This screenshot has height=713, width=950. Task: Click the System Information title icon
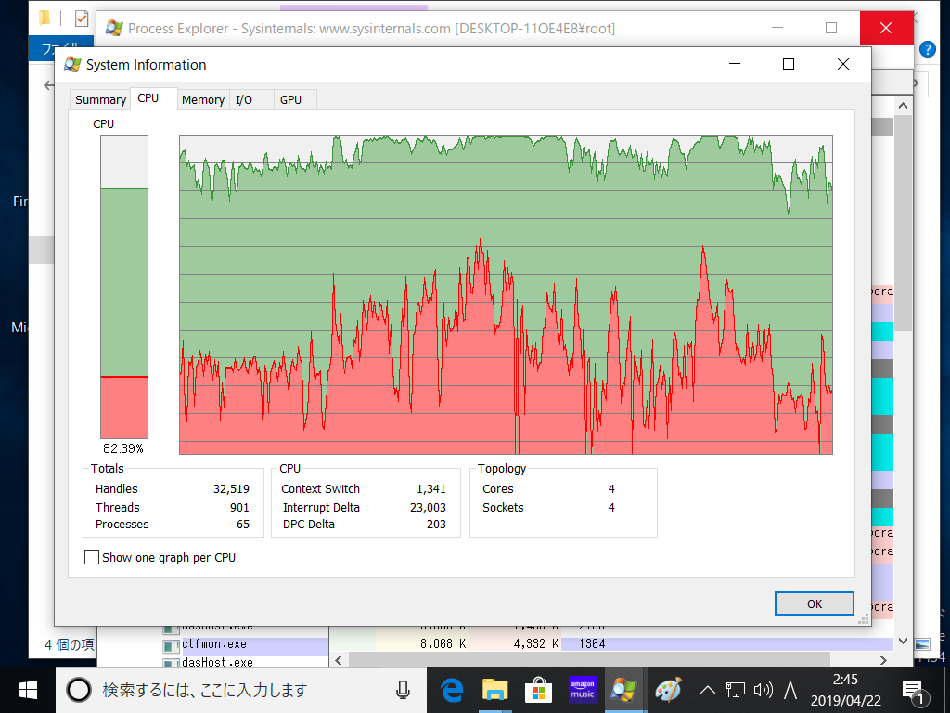tap(72, 64)
